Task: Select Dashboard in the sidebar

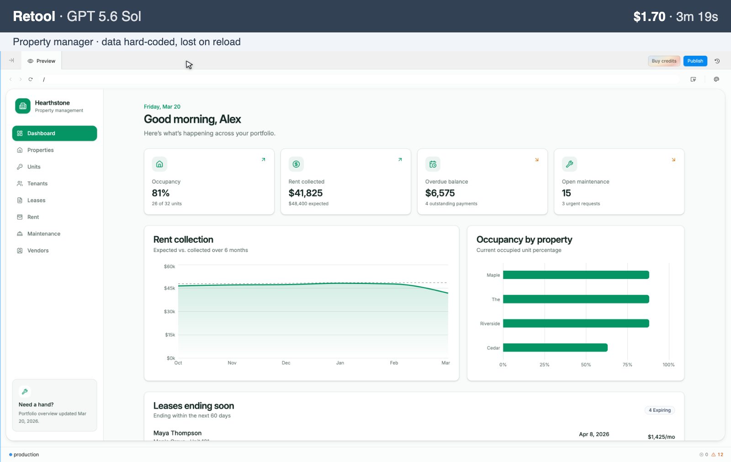Action: point(54,133)
